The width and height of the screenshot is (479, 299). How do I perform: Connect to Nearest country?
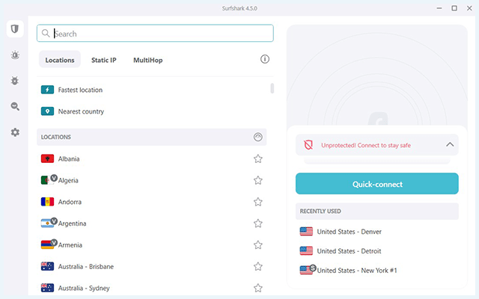[x=81, y=111]
